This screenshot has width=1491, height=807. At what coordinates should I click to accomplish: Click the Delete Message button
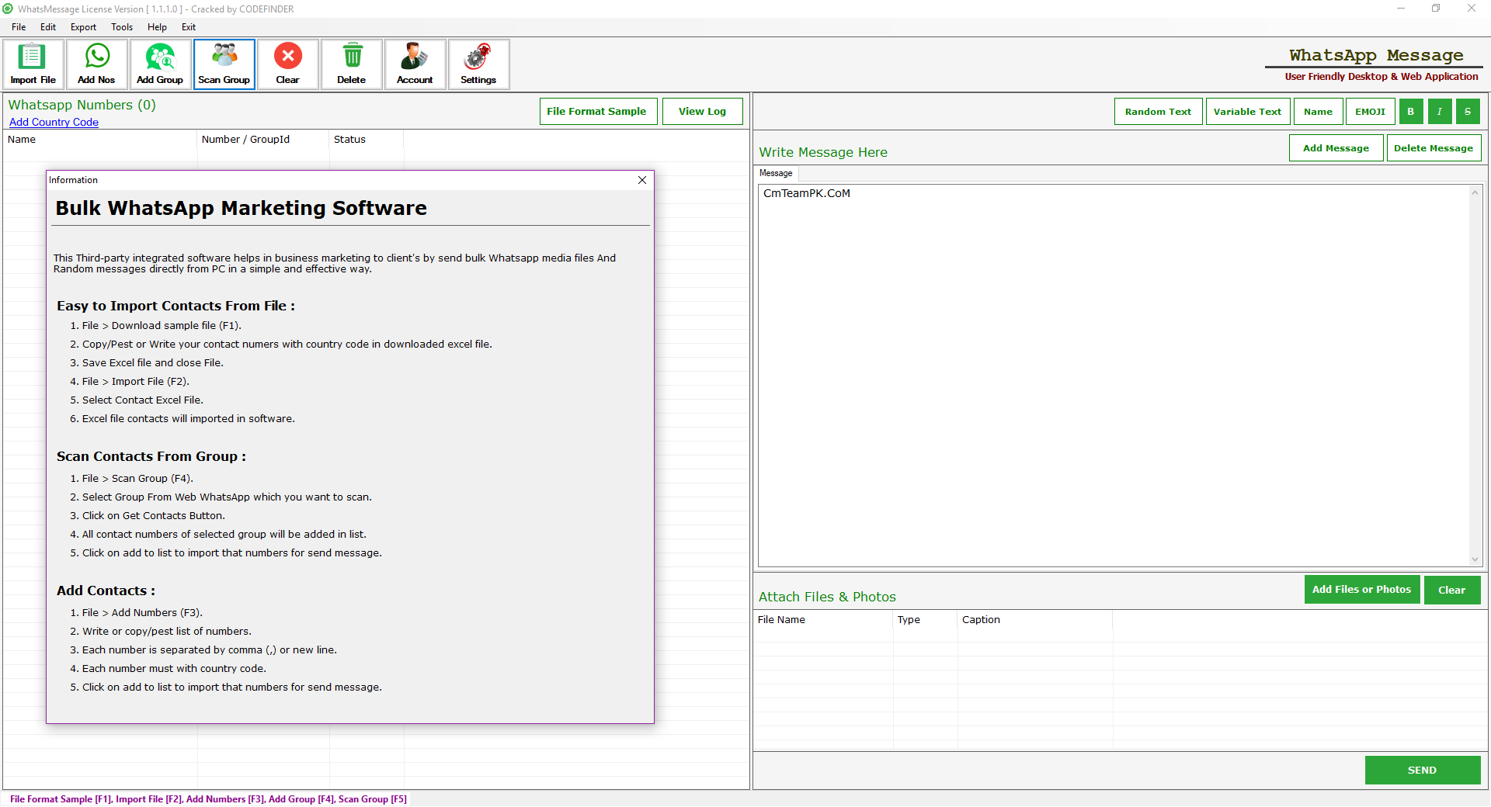(x=1434, y=148)
